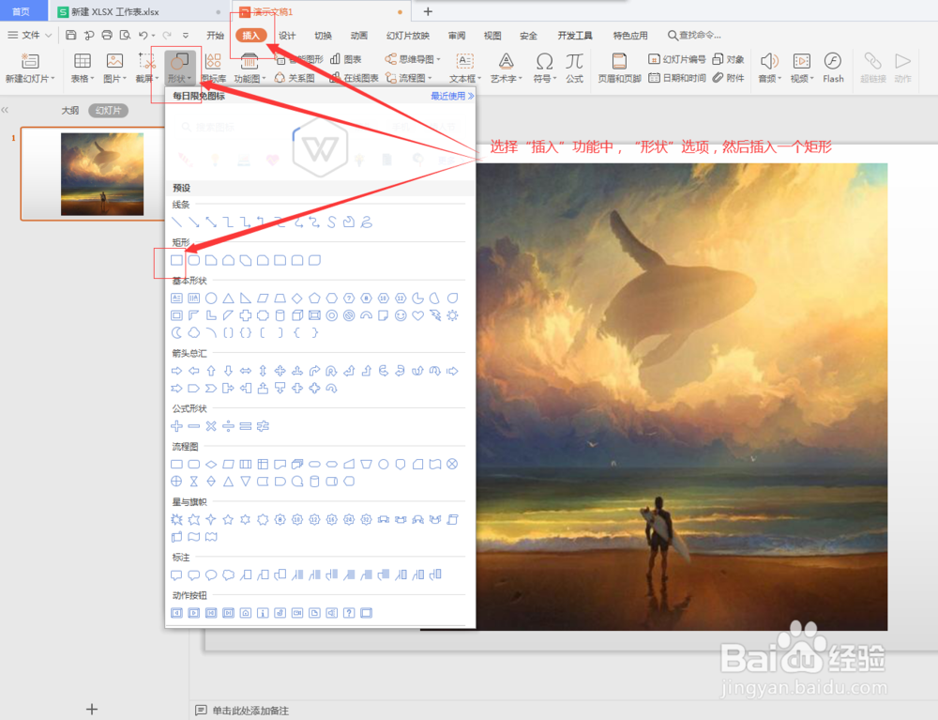This screenshot has height=720, width=938.
Task: Open the 功能图 dropdown
Action: pyautogui.click(x=250, y=68)
